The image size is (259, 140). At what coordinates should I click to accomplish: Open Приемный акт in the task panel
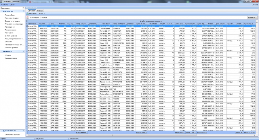(10, 15)
